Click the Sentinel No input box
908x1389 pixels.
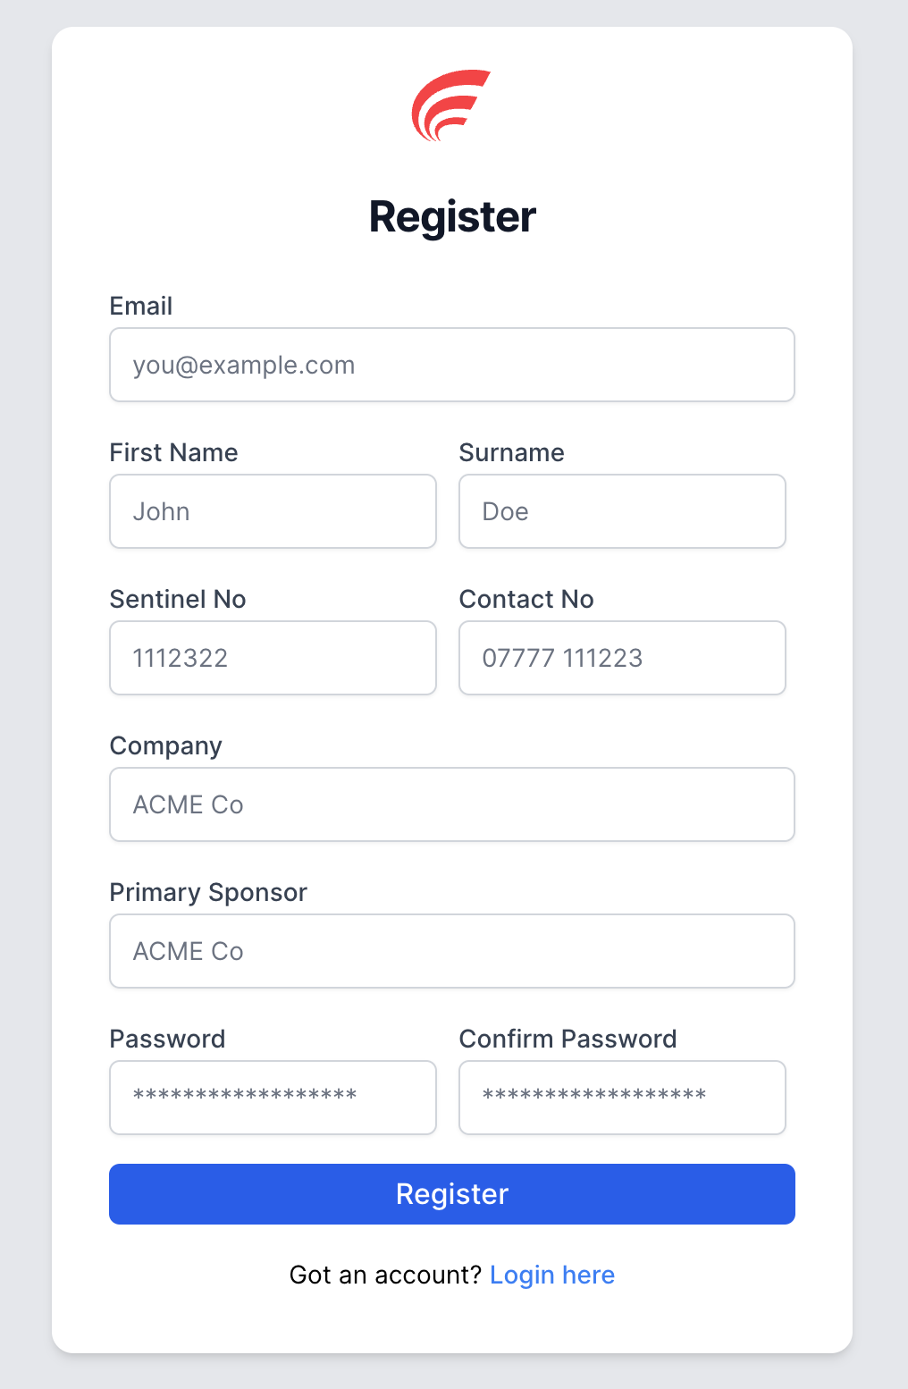tap(273, 658)
